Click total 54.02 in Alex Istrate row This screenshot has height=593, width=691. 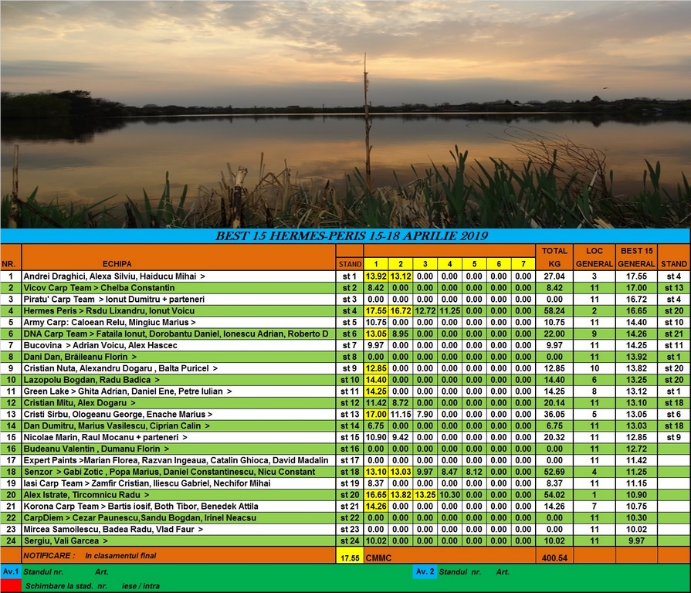point(554,494)
